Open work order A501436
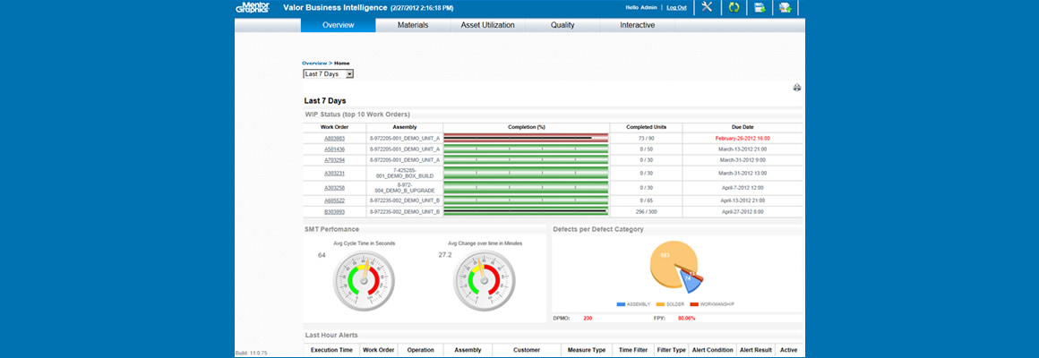Image resolution: width=1039 pixels, height=358 pixels. [x=334, y=149]
